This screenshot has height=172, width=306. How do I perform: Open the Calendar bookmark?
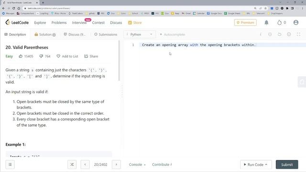pos(199,13)
